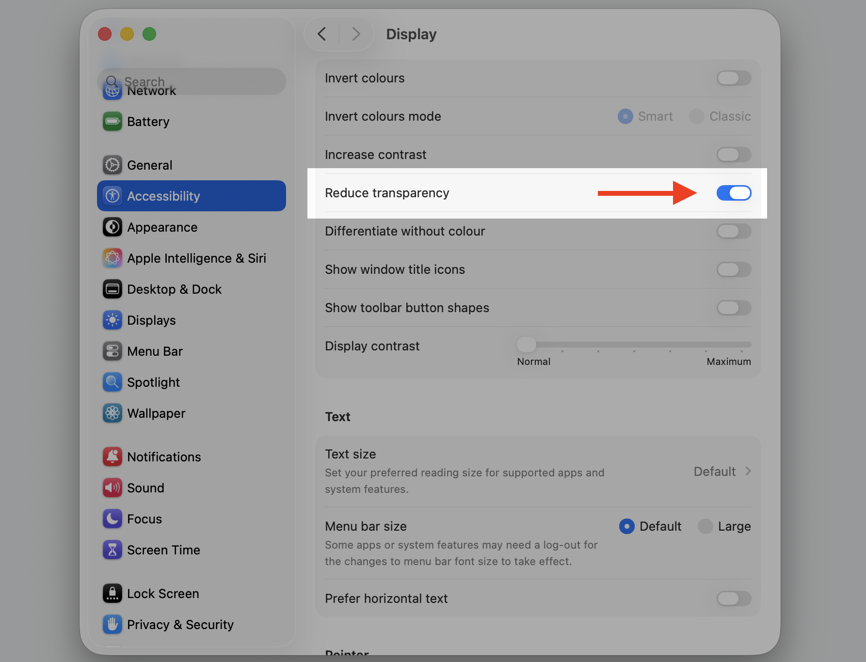Screen dimensions: 866x662
Task: Click the Accessibility icon in sidebar
Action: [x=112, y=196]
